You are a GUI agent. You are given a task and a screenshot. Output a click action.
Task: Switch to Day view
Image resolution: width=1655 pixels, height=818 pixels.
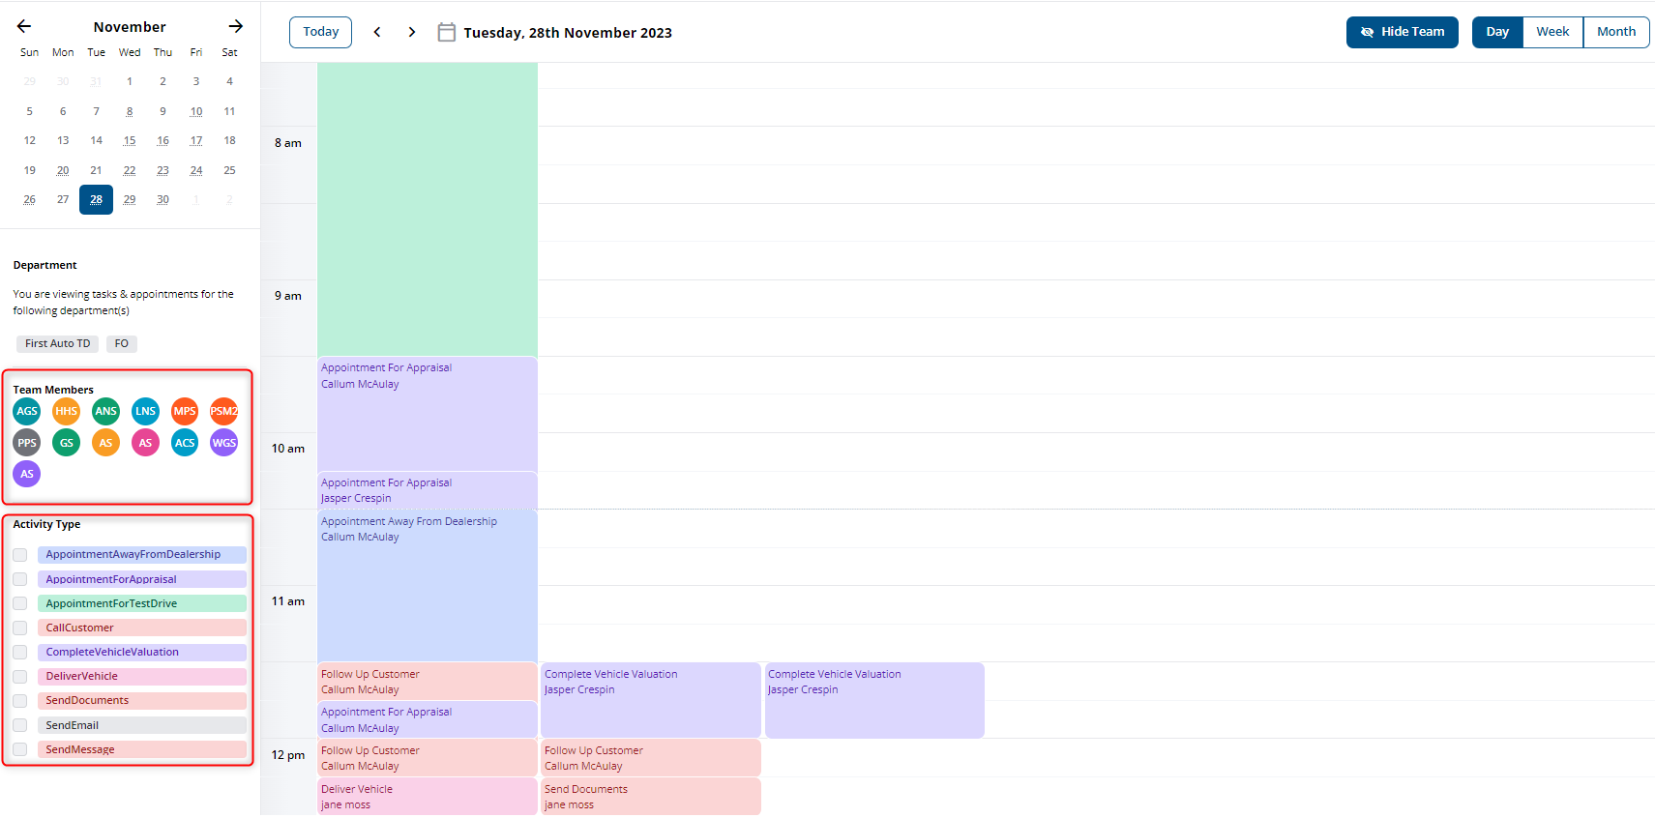[1497, 32]
